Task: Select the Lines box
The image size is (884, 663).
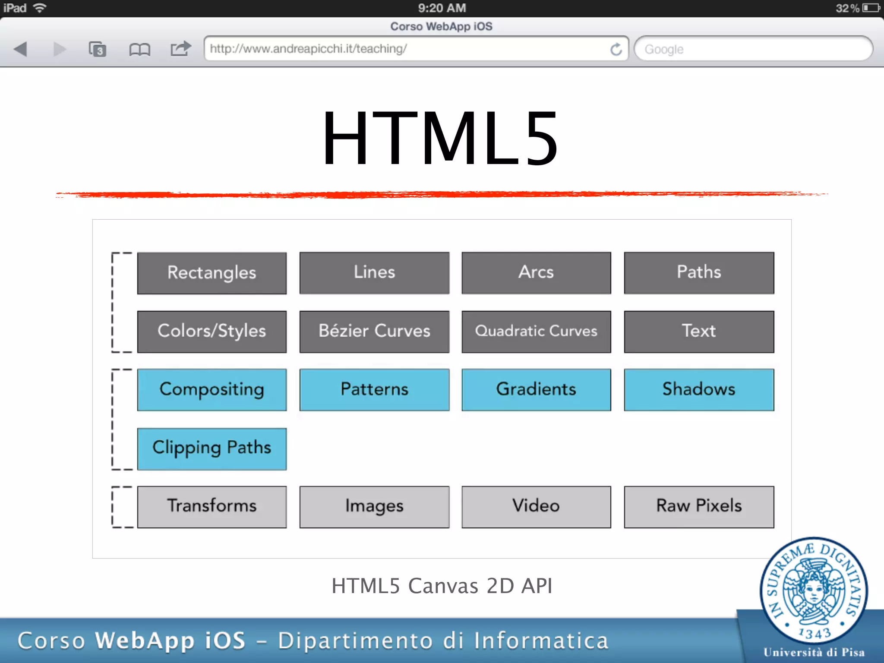Action: [x=374, y=273]
